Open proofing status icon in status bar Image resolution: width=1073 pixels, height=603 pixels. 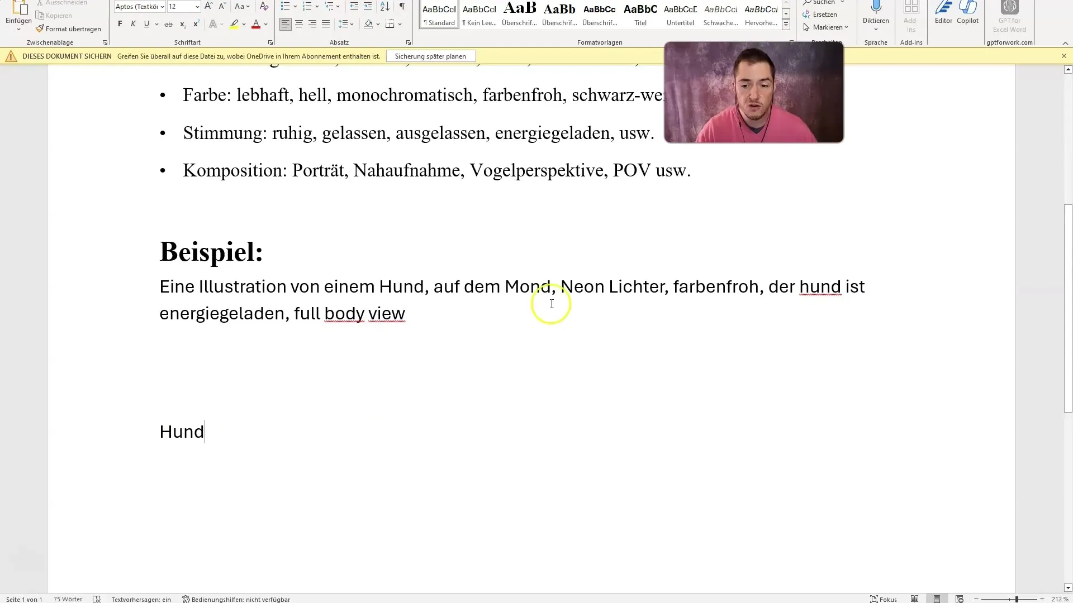[96, 599]
